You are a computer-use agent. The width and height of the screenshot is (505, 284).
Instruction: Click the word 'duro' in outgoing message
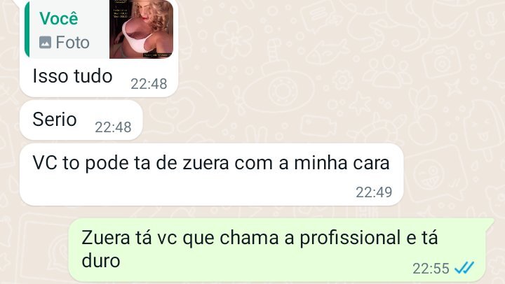(x=101, y=260)
